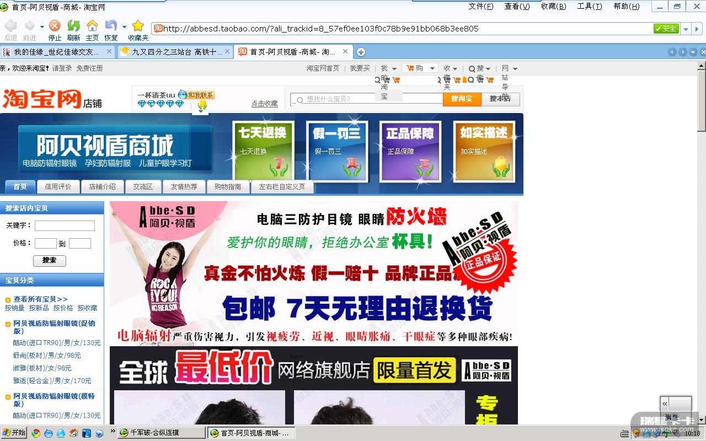Switch to 千军破-合纵连横 taskbar window
This screenshot has width=706, height=441.
point(161,433)
